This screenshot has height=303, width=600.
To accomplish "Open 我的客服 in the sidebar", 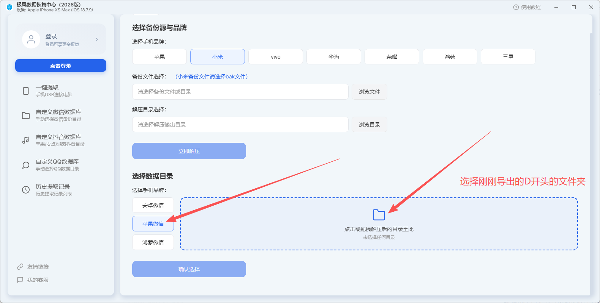I will click(x=33, y=280).
